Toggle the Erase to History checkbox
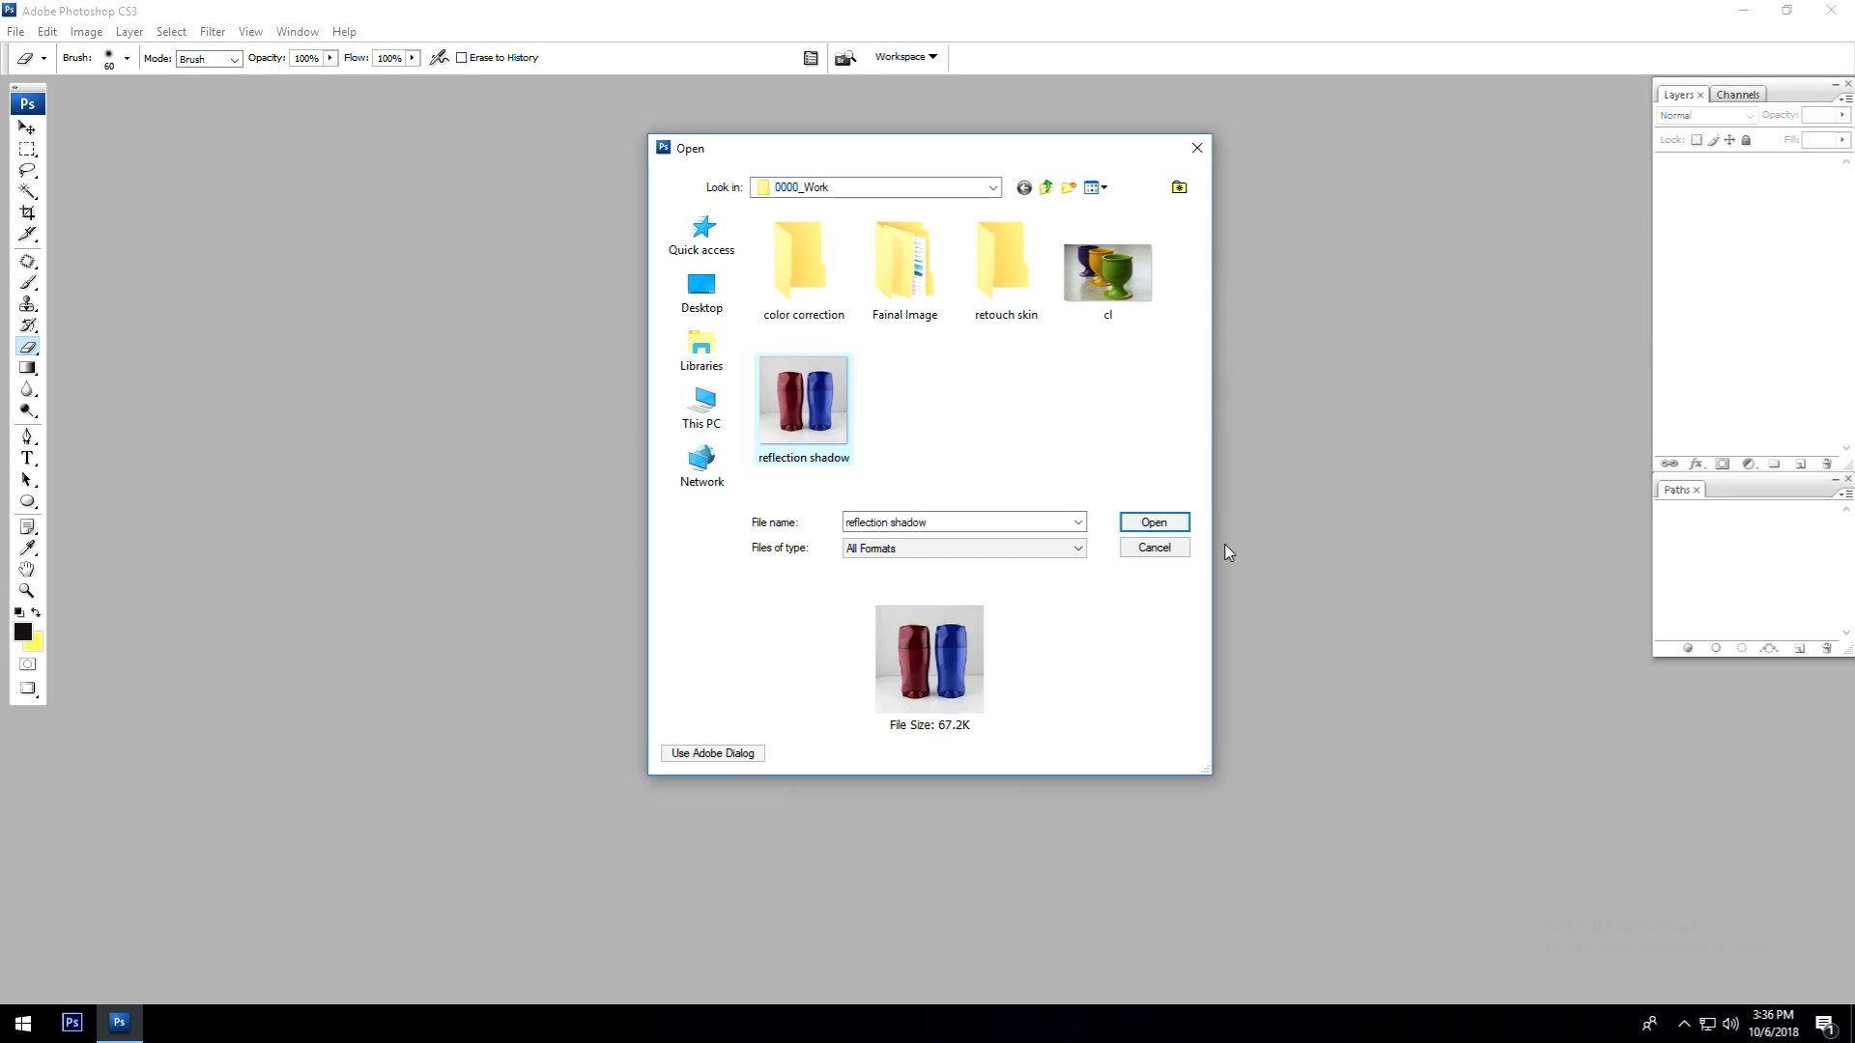 tap(463, 57)
